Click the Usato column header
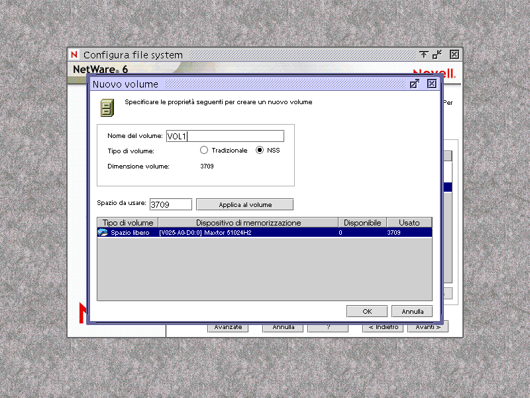530x398 pixels. 409,223
